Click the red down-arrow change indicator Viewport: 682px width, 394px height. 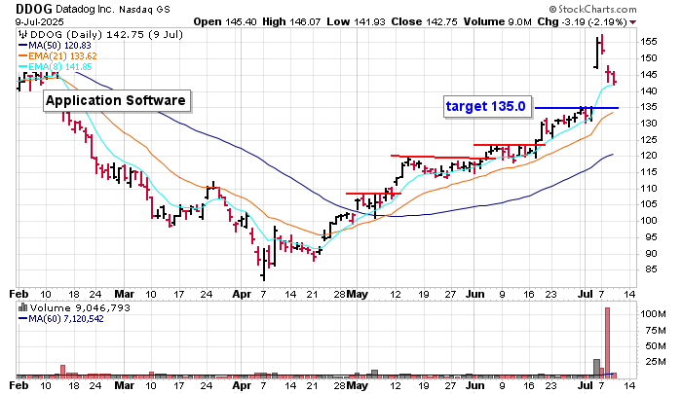(632, 22)
